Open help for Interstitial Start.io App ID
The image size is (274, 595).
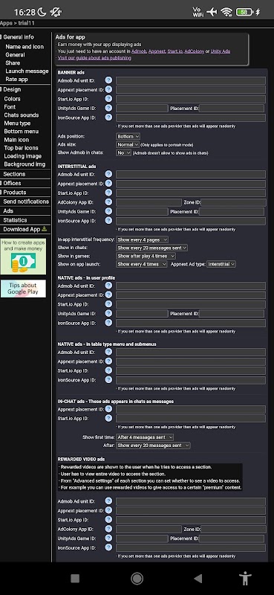[108, 193]
